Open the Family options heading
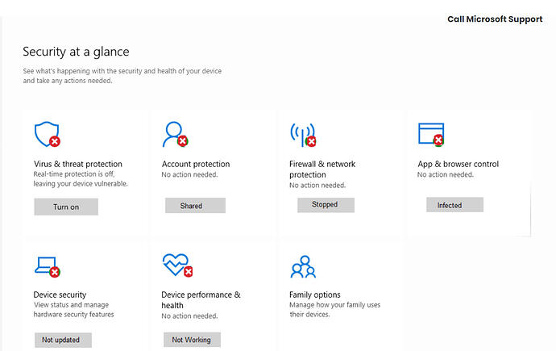 click(x=315, y=295)
